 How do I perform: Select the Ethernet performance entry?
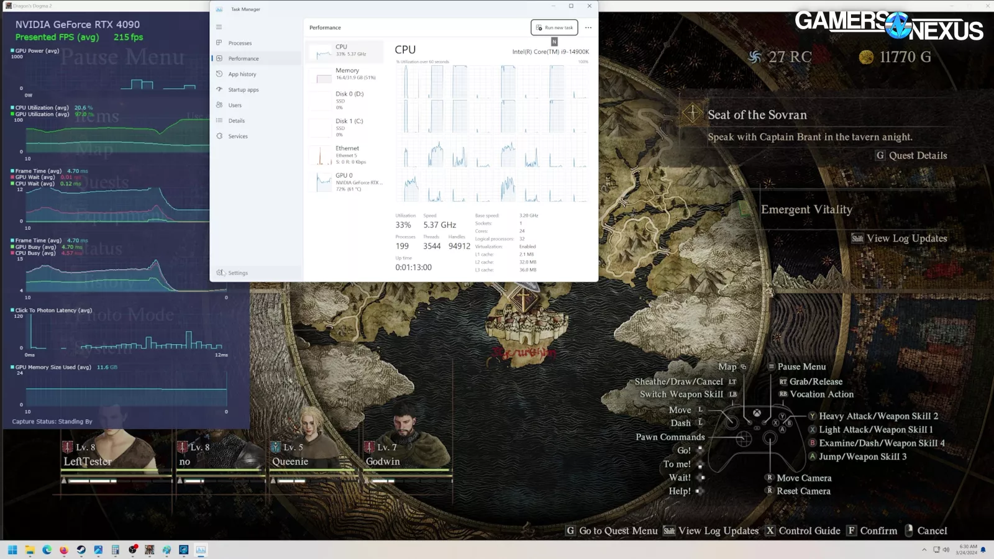coord(345,155)
